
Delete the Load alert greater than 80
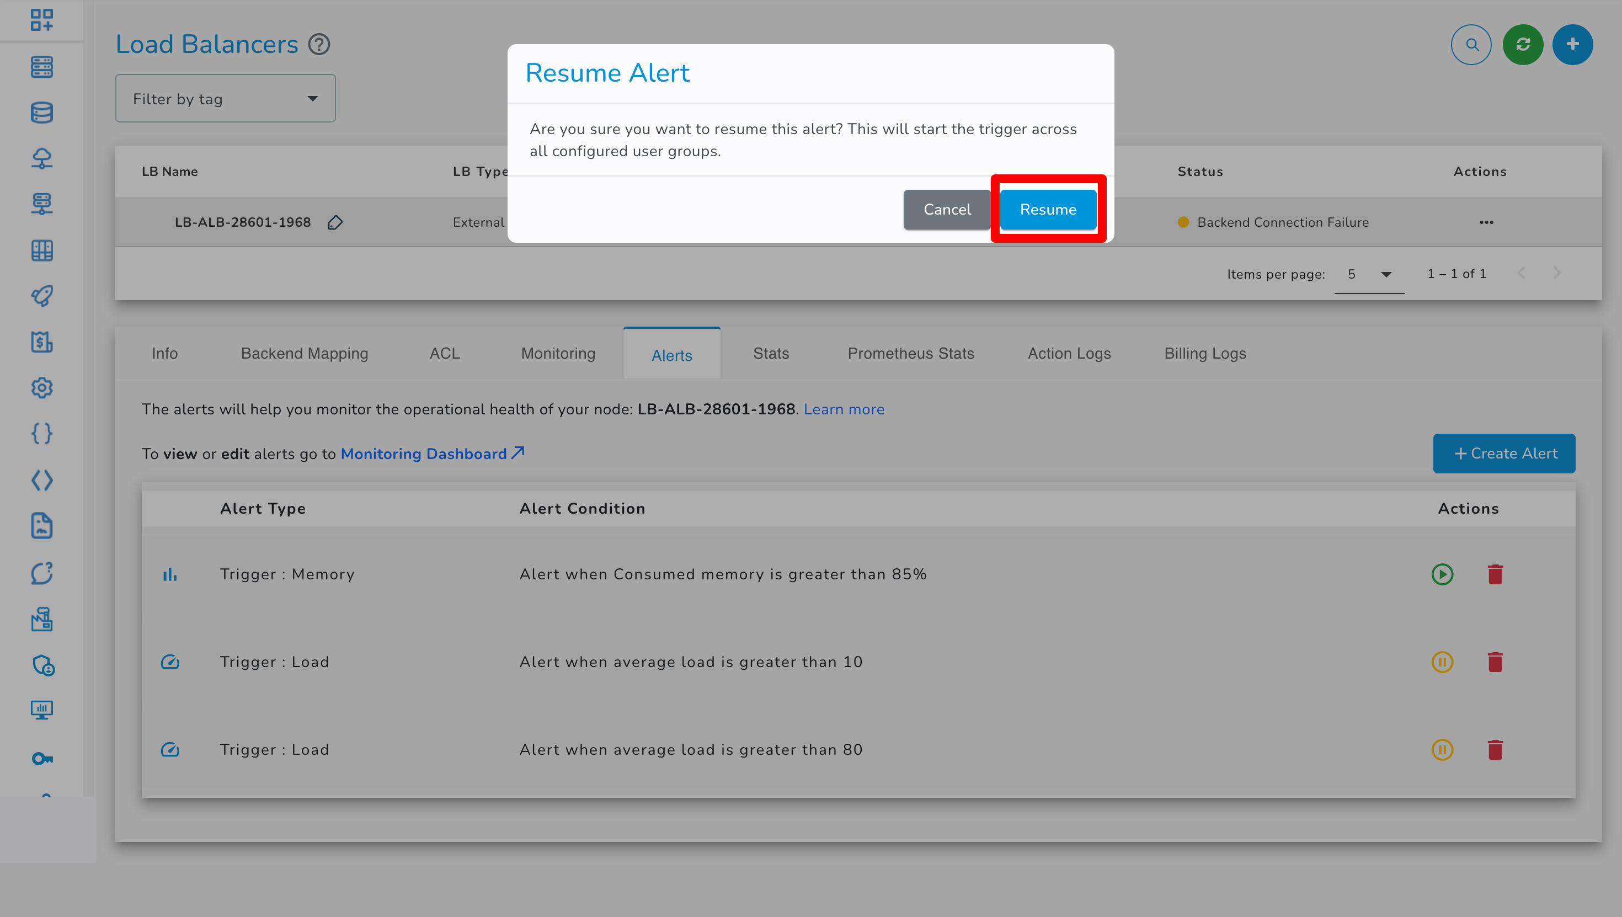[1495, 749]
